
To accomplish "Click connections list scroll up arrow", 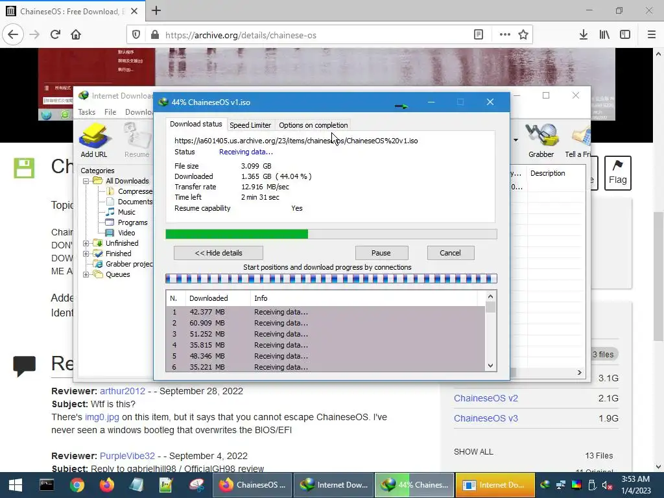I will (x=490, y=296).
